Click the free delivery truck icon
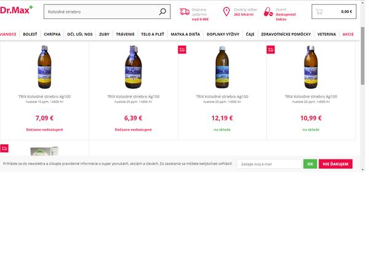The width and height of the screenshot is (369, 259). [x=184, y=11]
